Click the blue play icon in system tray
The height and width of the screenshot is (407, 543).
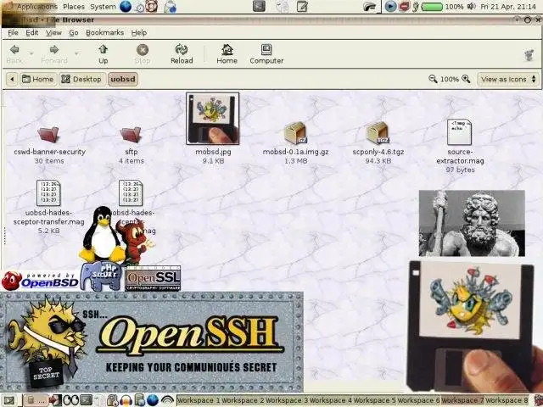[x=390, y=7]
